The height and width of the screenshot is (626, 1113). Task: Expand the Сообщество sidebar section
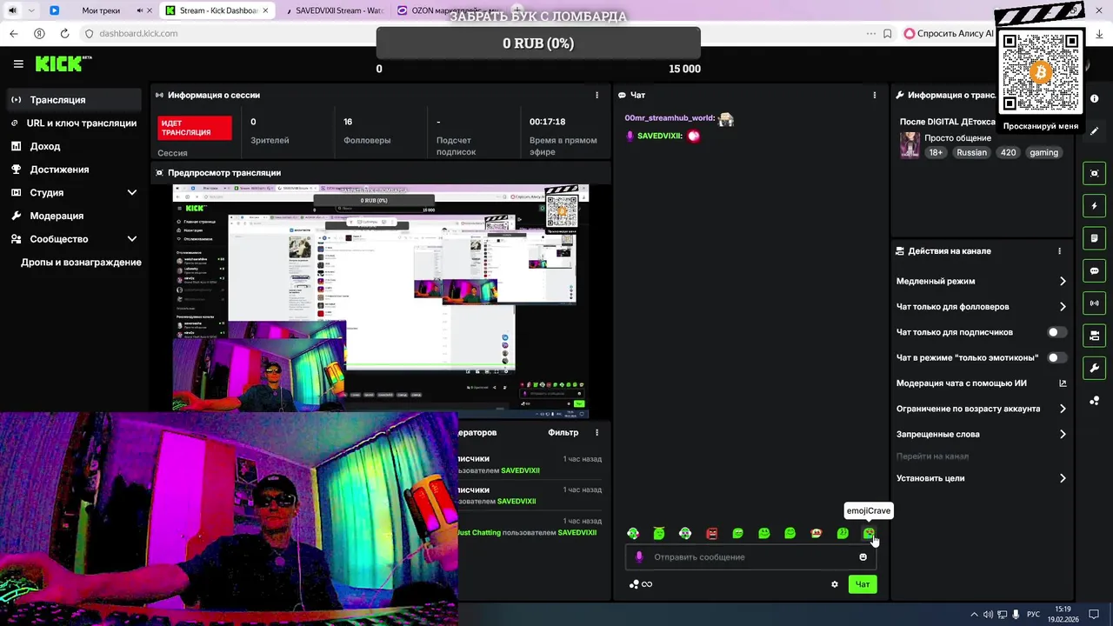[x=132, y=239]
